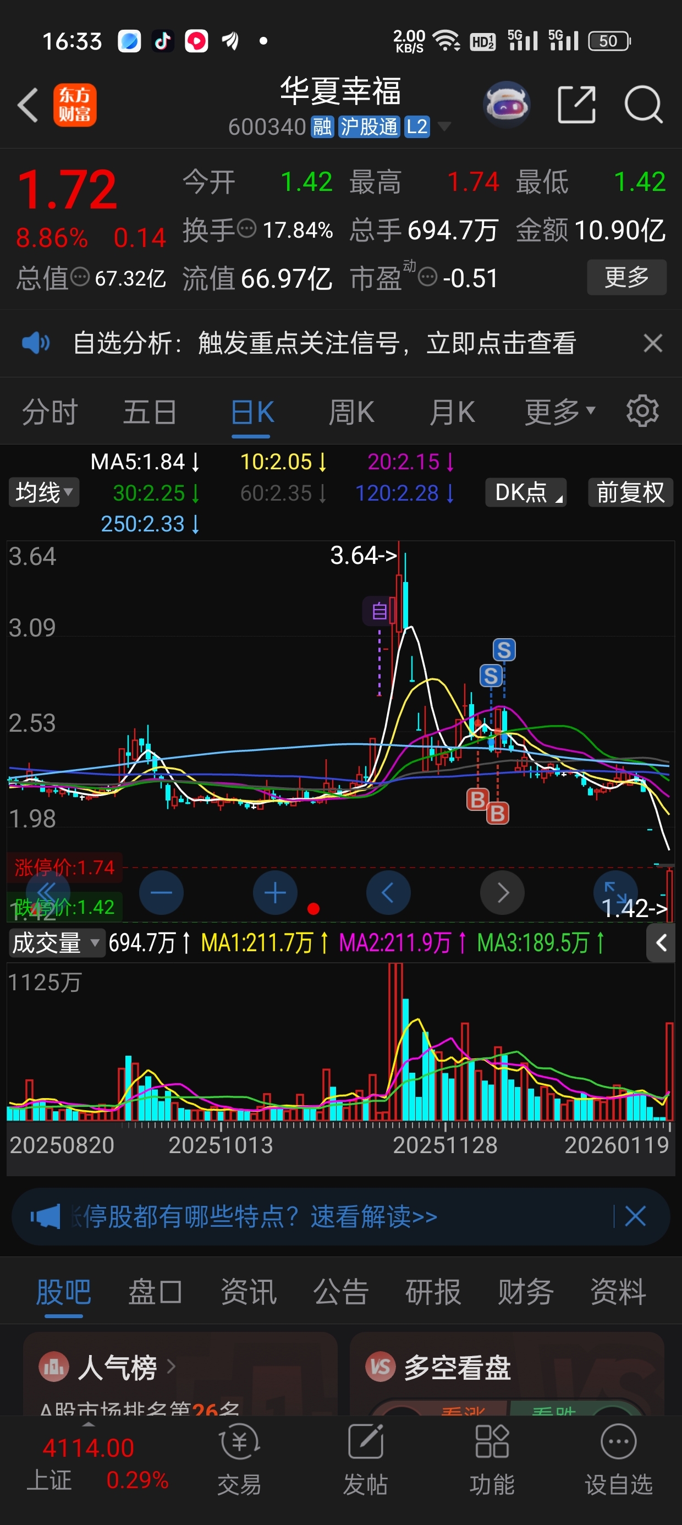Tap the 多空看盘 card
Image resolution: width=682 pixels, height=1525 pixels.
(507, 1374)
